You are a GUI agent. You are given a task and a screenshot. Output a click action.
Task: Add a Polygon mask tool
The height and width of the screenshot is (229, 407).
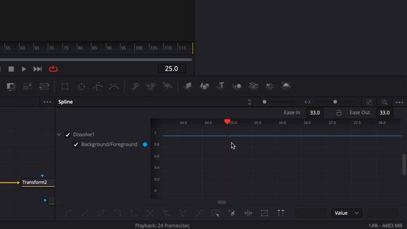pyautogui.click(x=97, y=87)
